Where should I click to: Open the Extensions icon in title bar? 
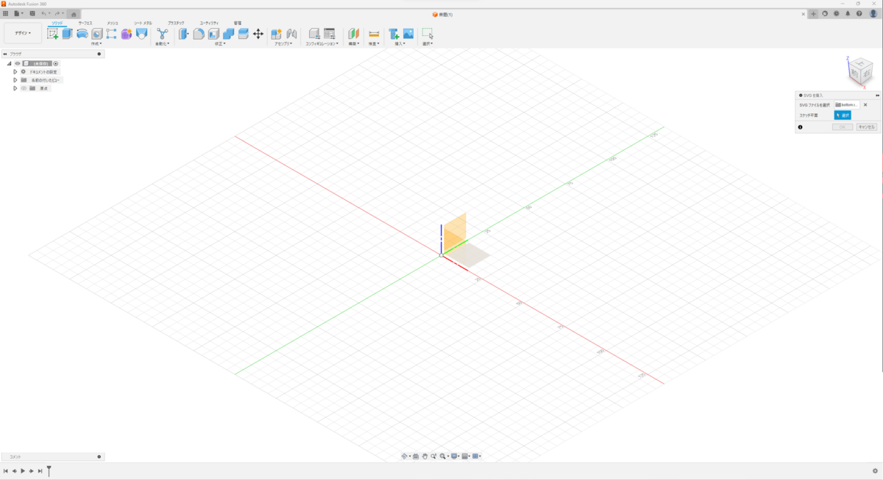pos(825,13)
